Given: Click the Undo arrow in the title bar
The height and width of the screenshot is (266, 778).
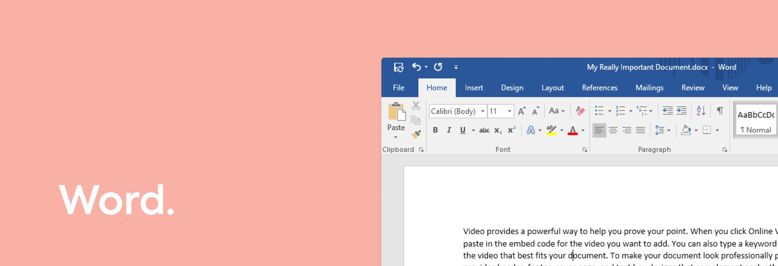Looking at the screenshot, I should 416,67.
